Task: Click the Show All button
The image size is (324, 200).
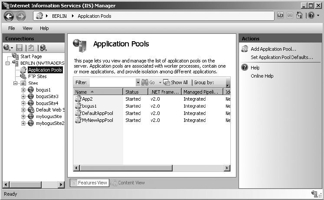Action: click(x=175, y=82)
